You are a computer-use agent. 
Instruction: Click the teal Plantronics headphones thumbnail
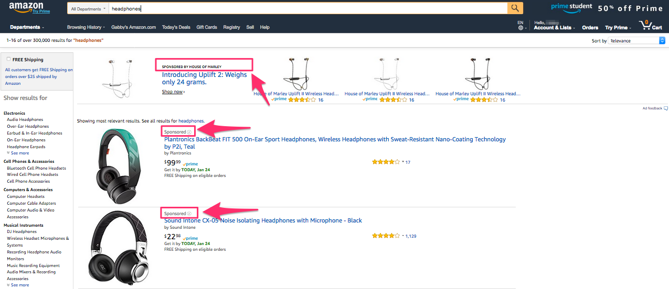click(119, 166)
